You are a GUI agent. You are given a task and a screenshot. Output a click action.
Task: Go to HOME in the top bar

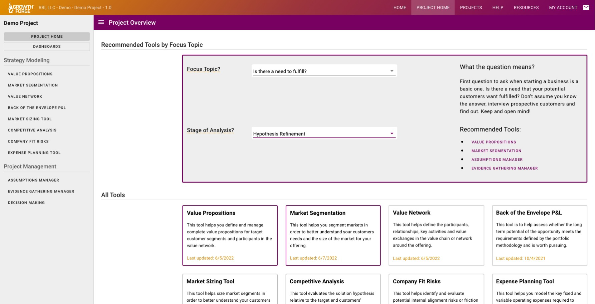(x=400, y=7)
